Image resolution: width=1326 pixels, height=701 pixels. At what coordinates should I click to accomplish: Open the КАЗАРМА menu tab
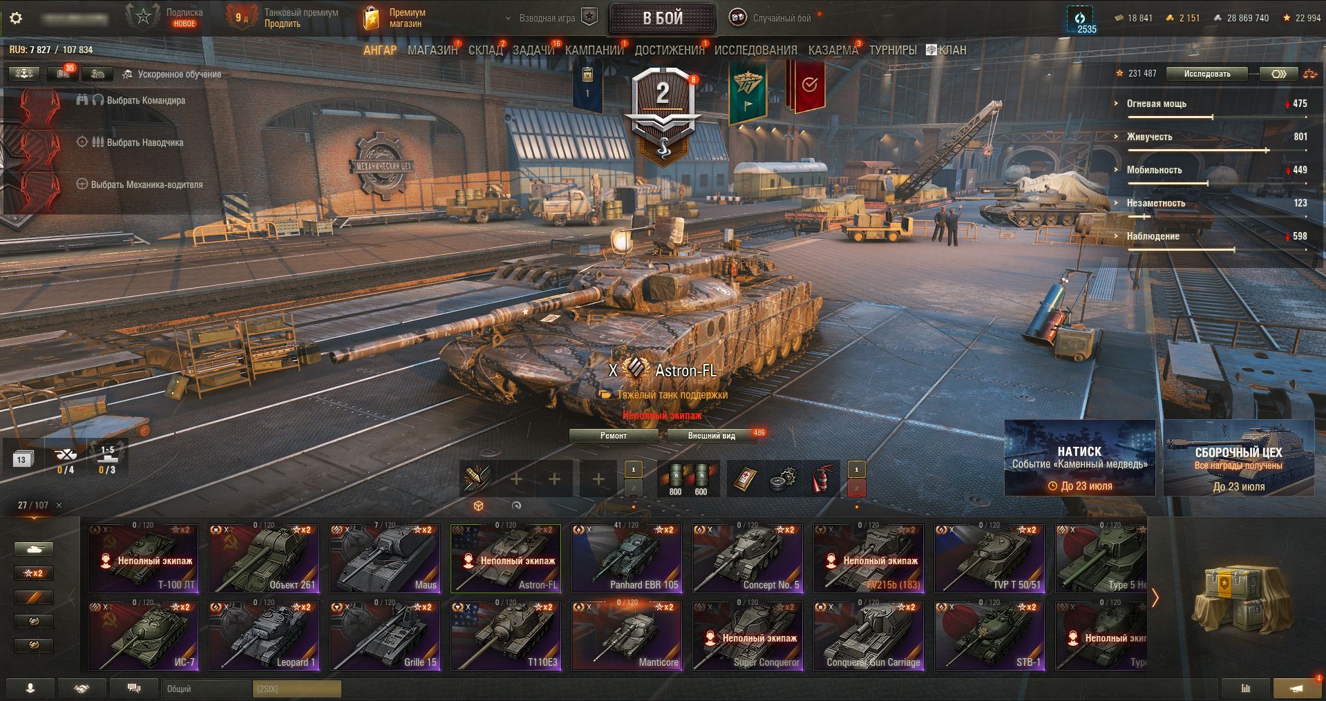click(x=833, y=50)
